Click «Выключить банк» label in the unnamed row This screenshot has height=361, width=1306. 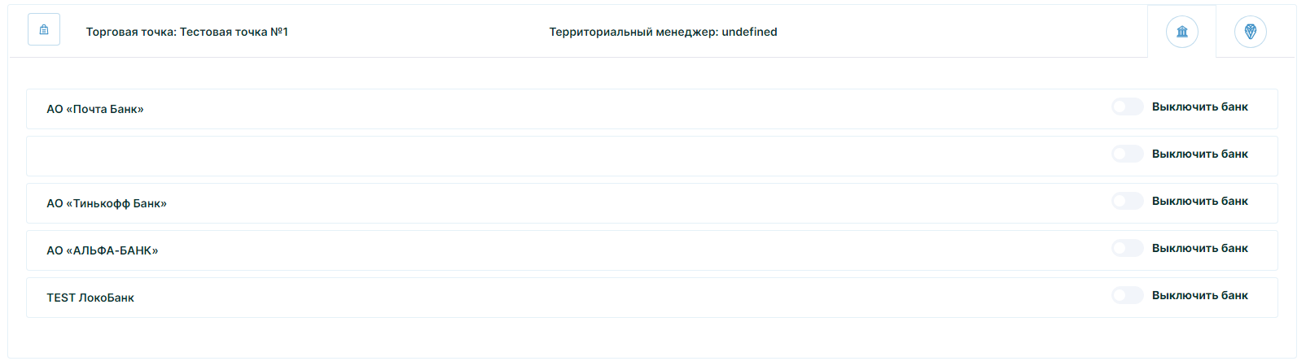[1199, 154]
